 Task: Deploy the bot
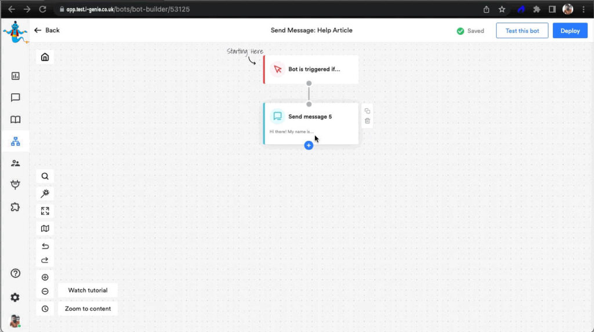coord(570,31)
